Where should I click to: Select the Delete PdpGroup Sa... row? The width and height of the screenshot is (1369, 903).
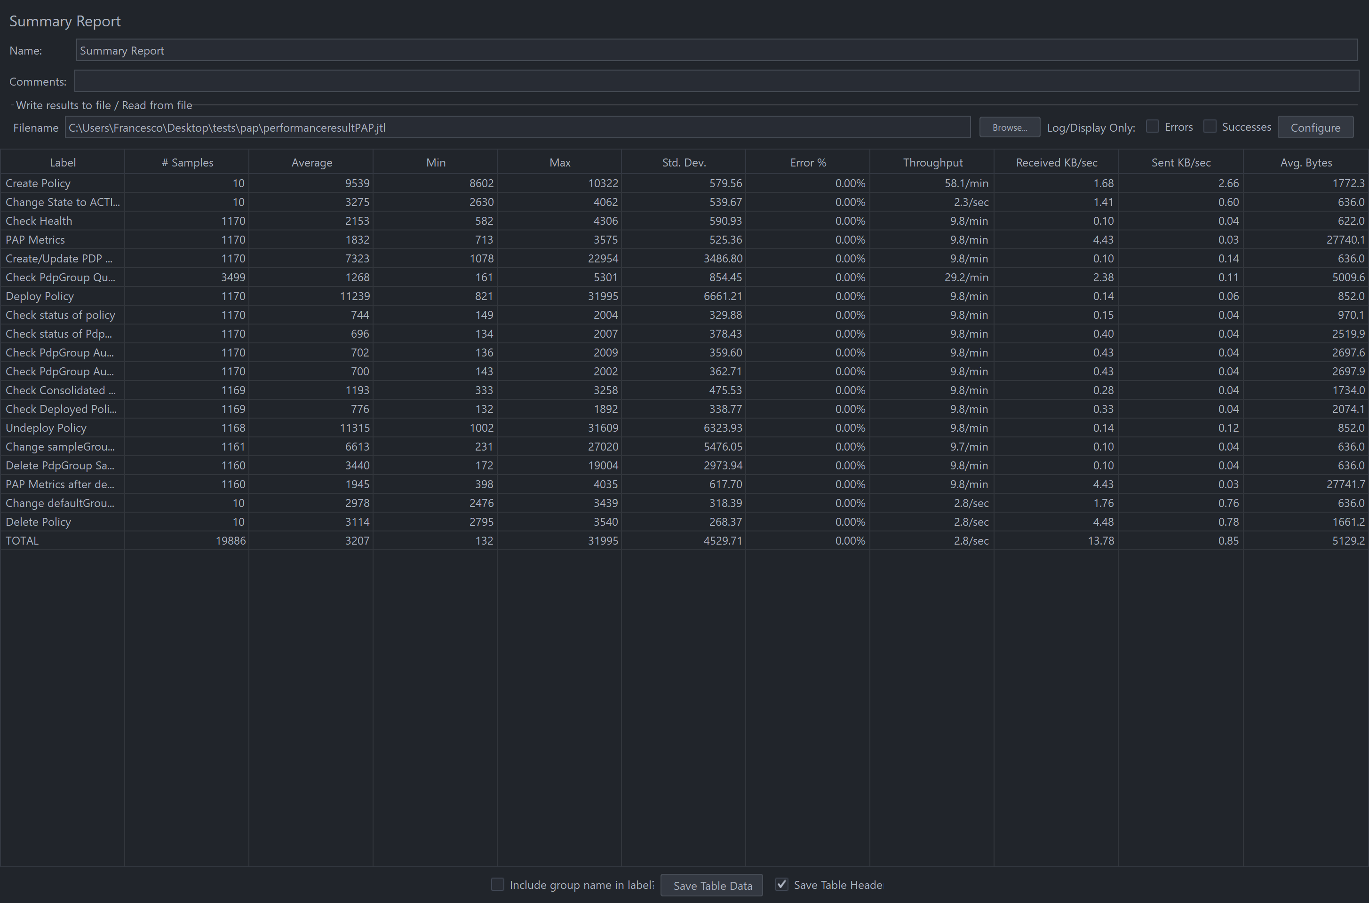(62, 465)
